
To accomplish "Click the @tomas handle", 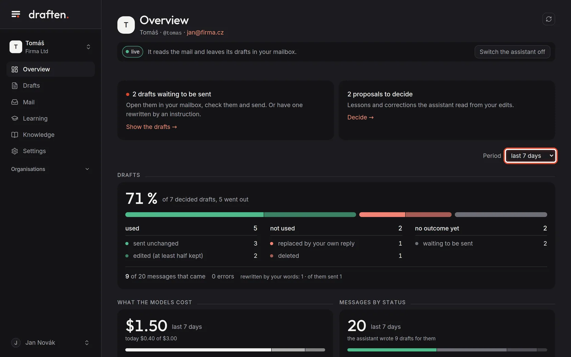I will (172, 33).
